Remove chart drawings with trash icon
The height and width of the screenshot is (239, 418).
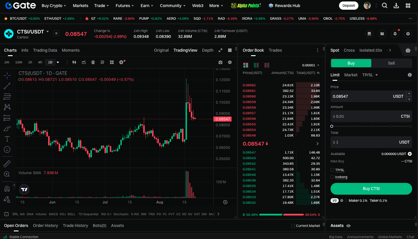tap(93, 62)
